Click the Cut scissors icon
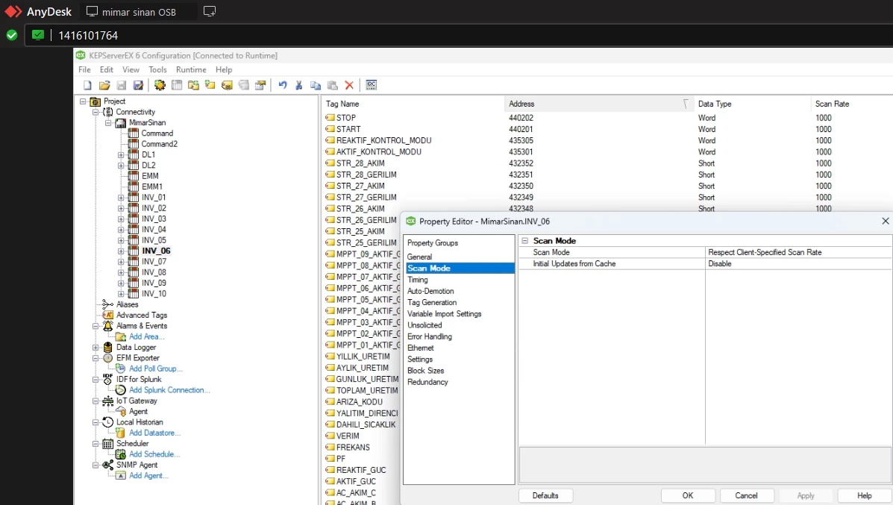The width and height of the screenshot is (893, 505). click(299, 85)
